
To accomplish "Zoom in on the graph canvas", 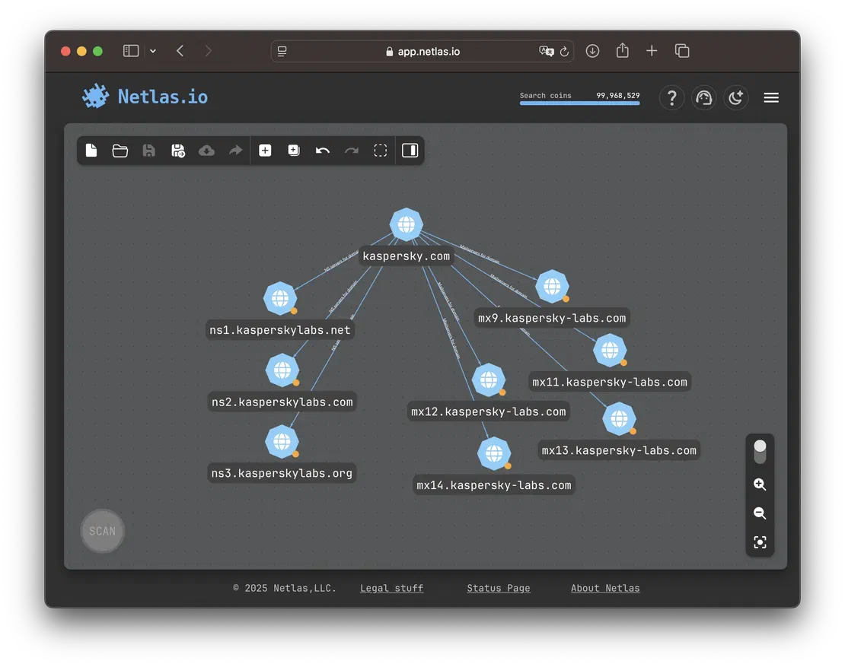I will (760, 484).
